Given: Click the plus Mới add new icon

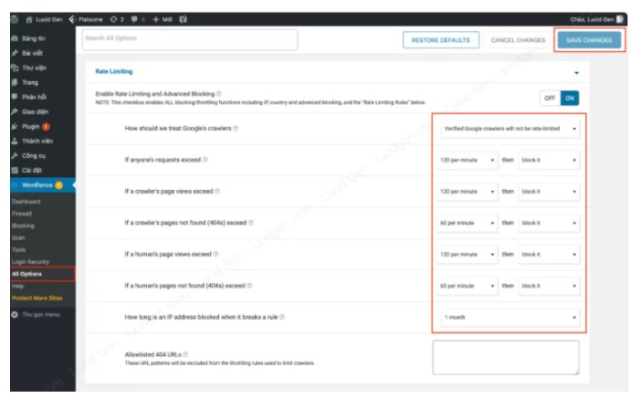Looking at the screenshot, I should pos(156,18).
